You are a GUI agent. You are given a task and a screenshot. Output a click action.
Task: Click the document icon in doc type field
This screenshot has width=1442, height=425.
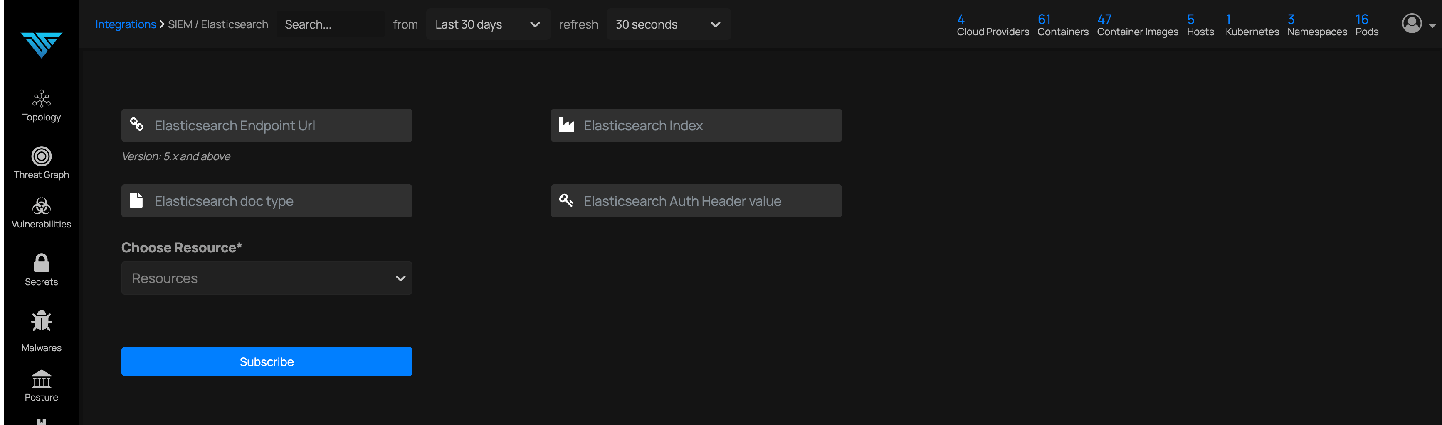(x=136, y=200)
